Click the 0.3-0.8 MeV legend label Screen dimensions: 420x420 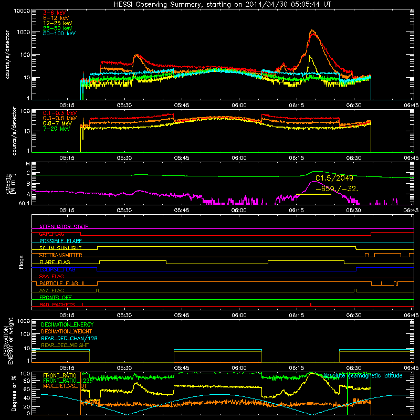point(60,118)
